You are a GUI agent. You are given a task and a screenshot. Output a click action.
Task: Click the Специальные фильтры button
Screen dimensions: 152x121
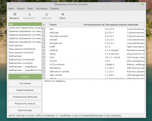[25, 97]
